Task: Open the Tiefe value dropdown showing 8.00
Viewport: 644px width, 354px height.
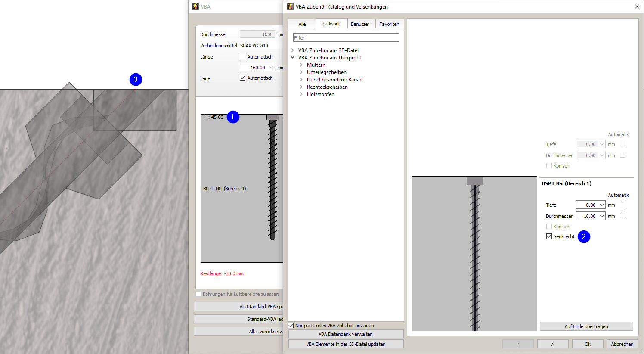Action: pyautogui.click(x=602, y=205)
